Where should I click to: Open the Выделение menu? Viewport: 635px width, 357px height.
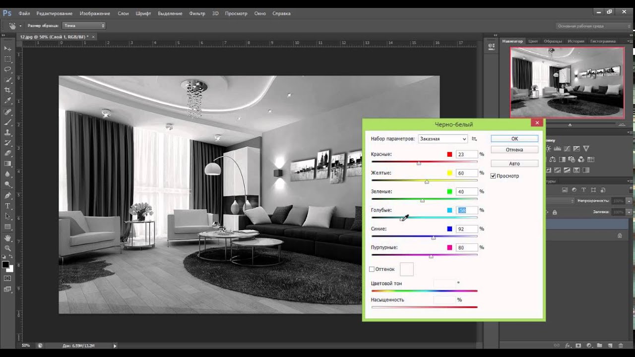170,13
